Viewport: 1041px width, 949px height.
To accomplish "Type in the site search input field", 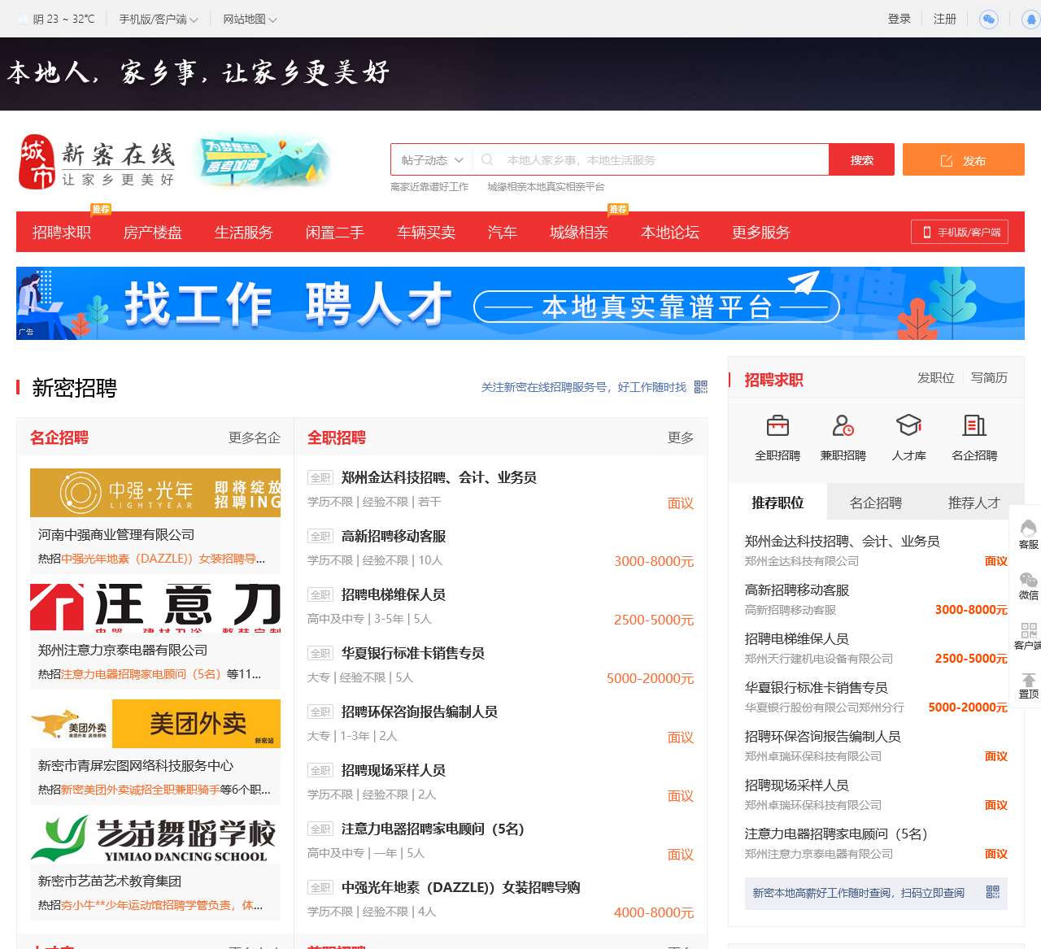I will [x=651, y=159].
